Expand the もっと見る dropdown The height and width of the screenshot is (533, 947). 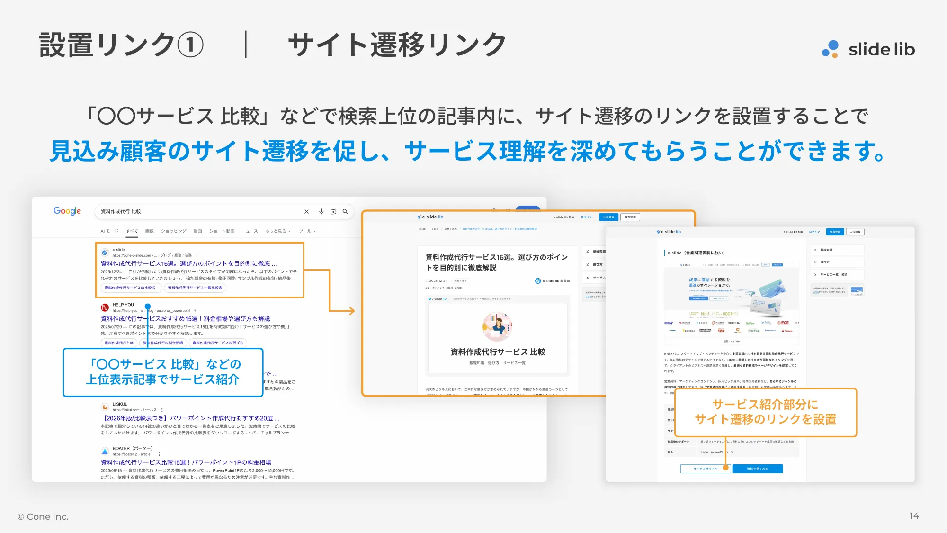277,231
